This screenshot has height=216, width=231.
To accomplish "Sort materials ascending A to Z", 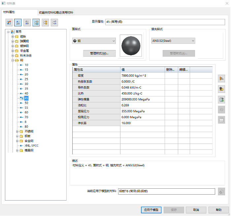I will [18, 22].
